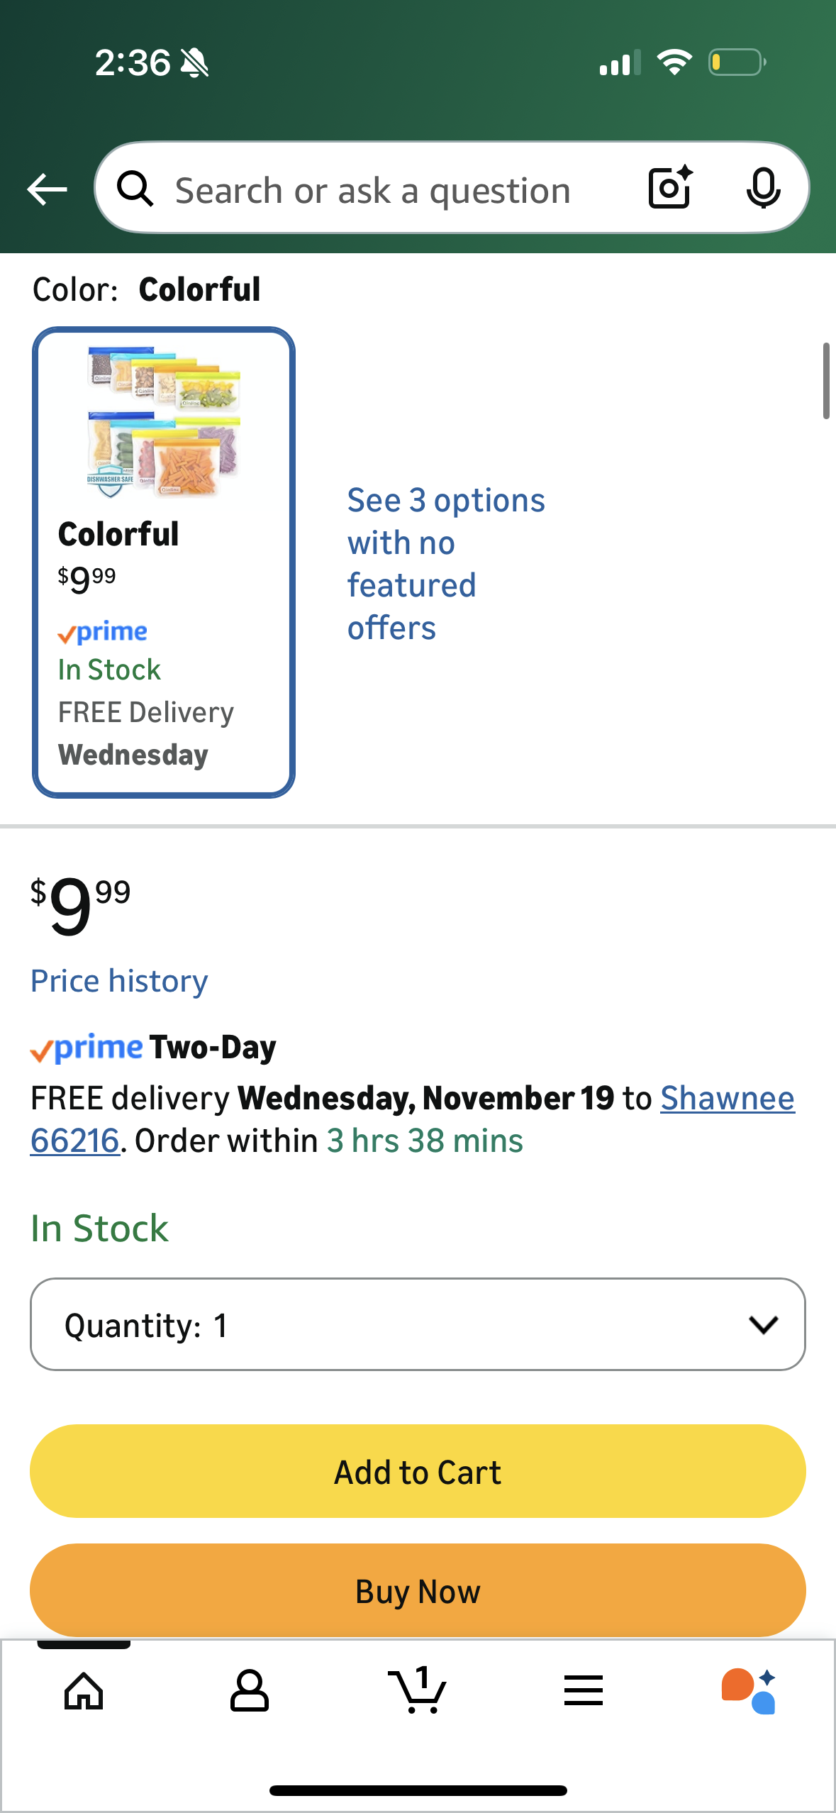
Task: Open the Quantity chevron arrow
Action: coord(763,1324)
